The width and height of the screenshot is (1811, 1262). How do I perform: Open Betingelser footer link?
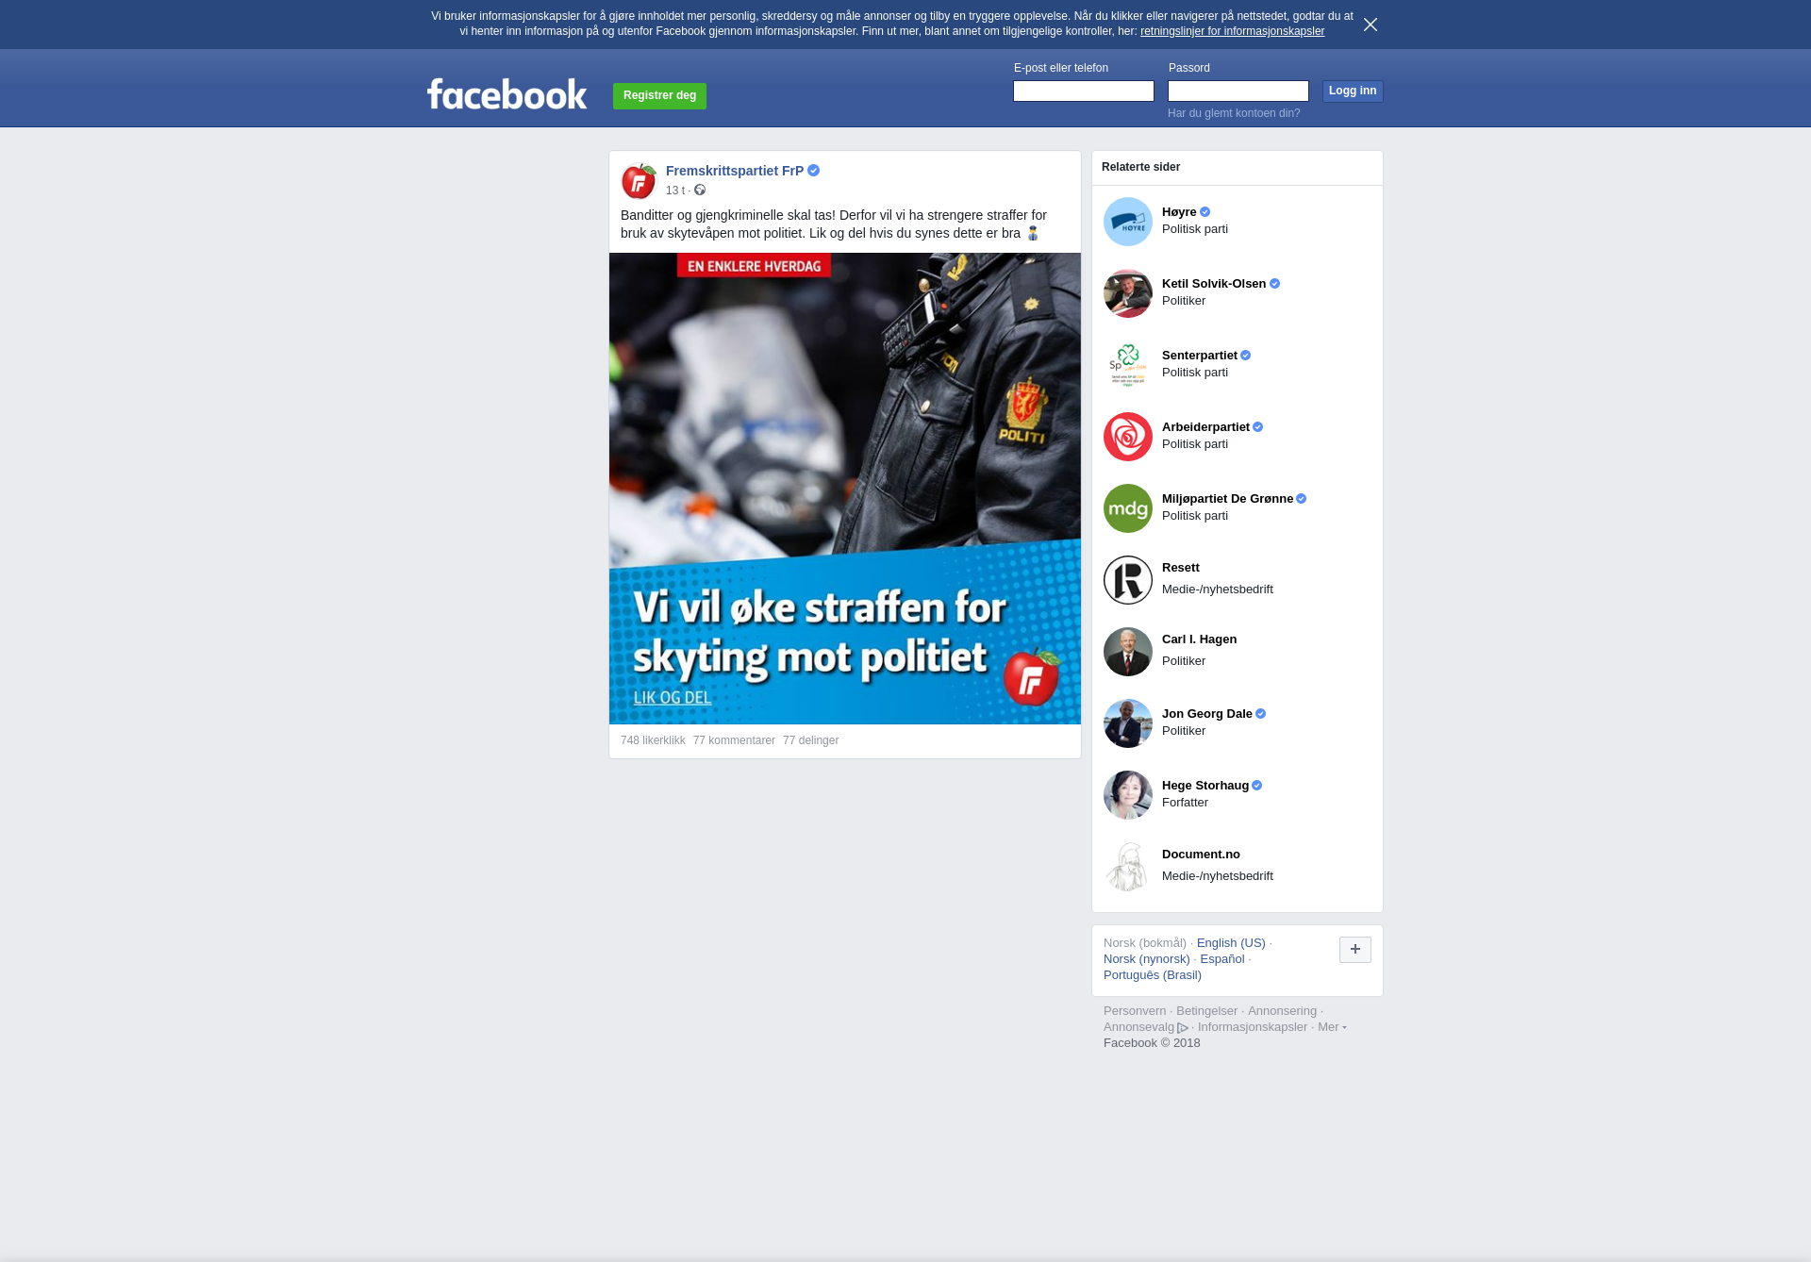pos(1206,1011)
